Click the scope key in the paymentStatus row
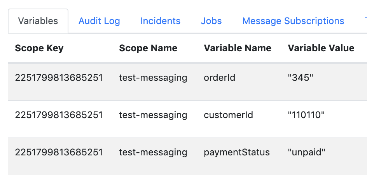 (x=59, y=152)
